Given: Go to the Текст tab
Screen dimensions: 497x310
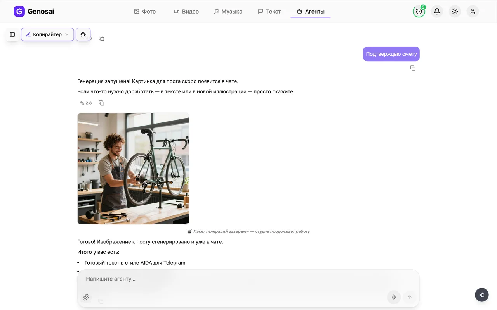Looking at the screenshot, I should coord(269,12).
